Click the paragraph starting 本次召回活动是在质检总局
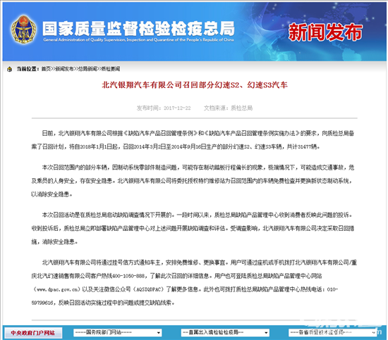The width and height of the screenshot is (388, 340). 193,228
